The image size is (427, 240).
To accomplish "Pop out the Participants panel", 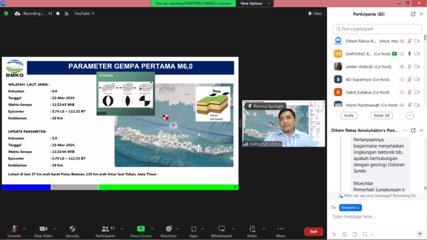I will coord(413,14).
